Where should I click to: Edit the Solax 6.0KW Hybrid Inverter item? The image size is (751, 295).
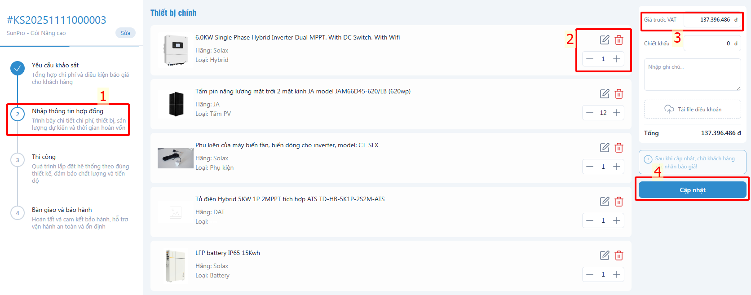point(605,40)
